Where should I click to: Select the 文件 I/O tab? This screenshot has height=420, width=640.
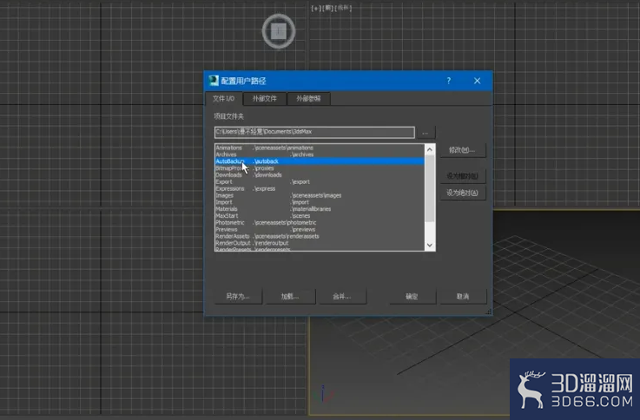(224, 99)
